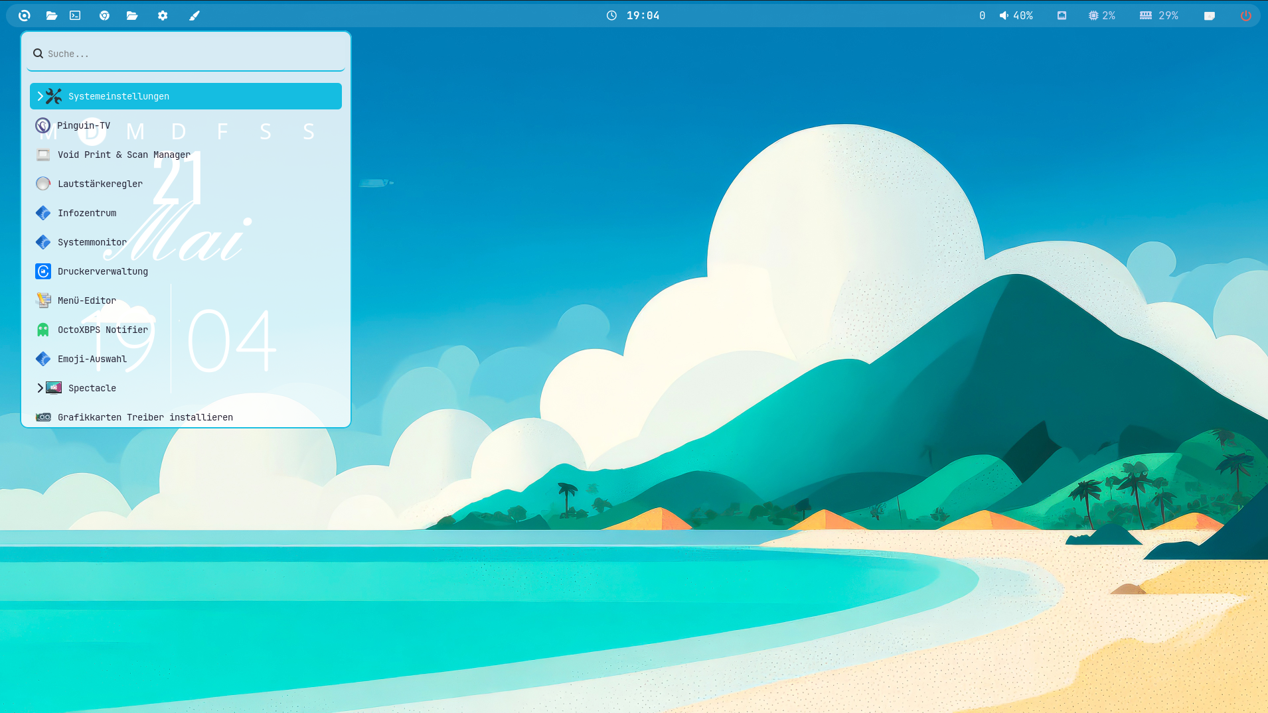Click the Systemeinstellungen wrench icon

[x=54, y=96]
